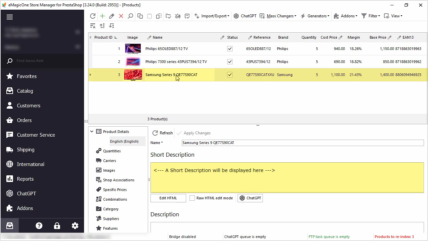Click the product Name input field
428x241 pixels.
[x=303, y=143]
